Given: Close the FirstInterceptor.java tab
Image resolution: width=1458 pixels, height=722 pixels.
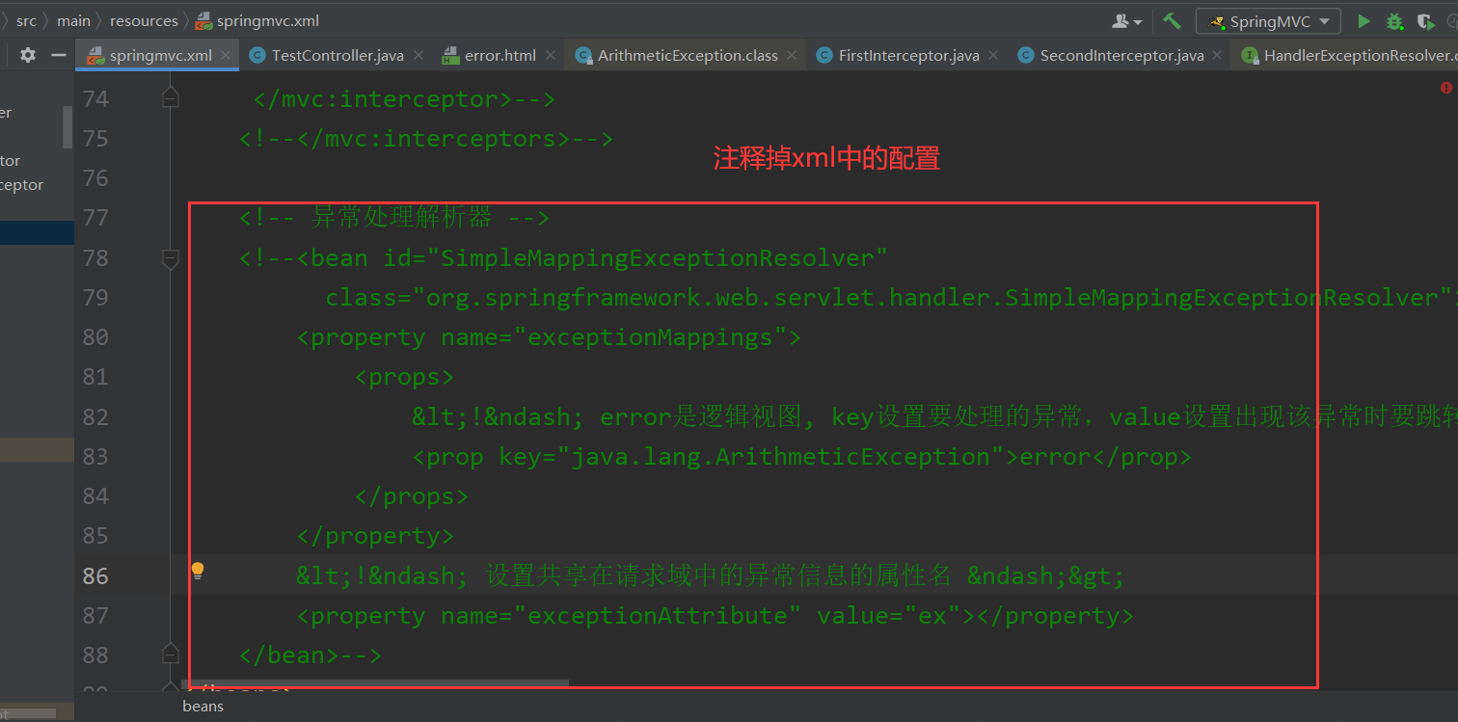Looking at the screenshot, I should [x=993, y=55].
